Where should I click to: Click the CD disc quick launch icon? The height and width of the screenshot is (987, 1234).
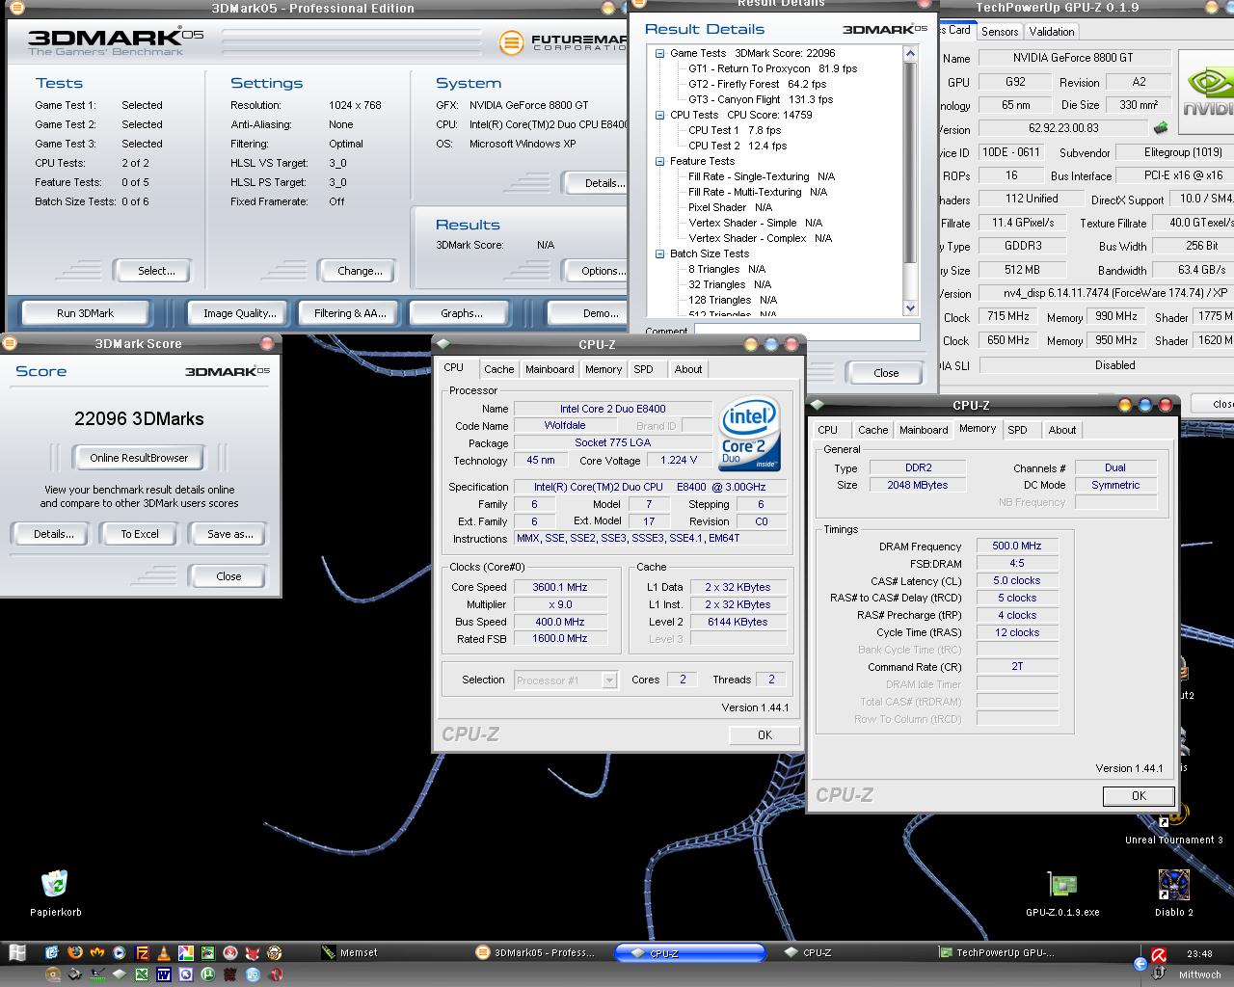(x=52, y=974)
